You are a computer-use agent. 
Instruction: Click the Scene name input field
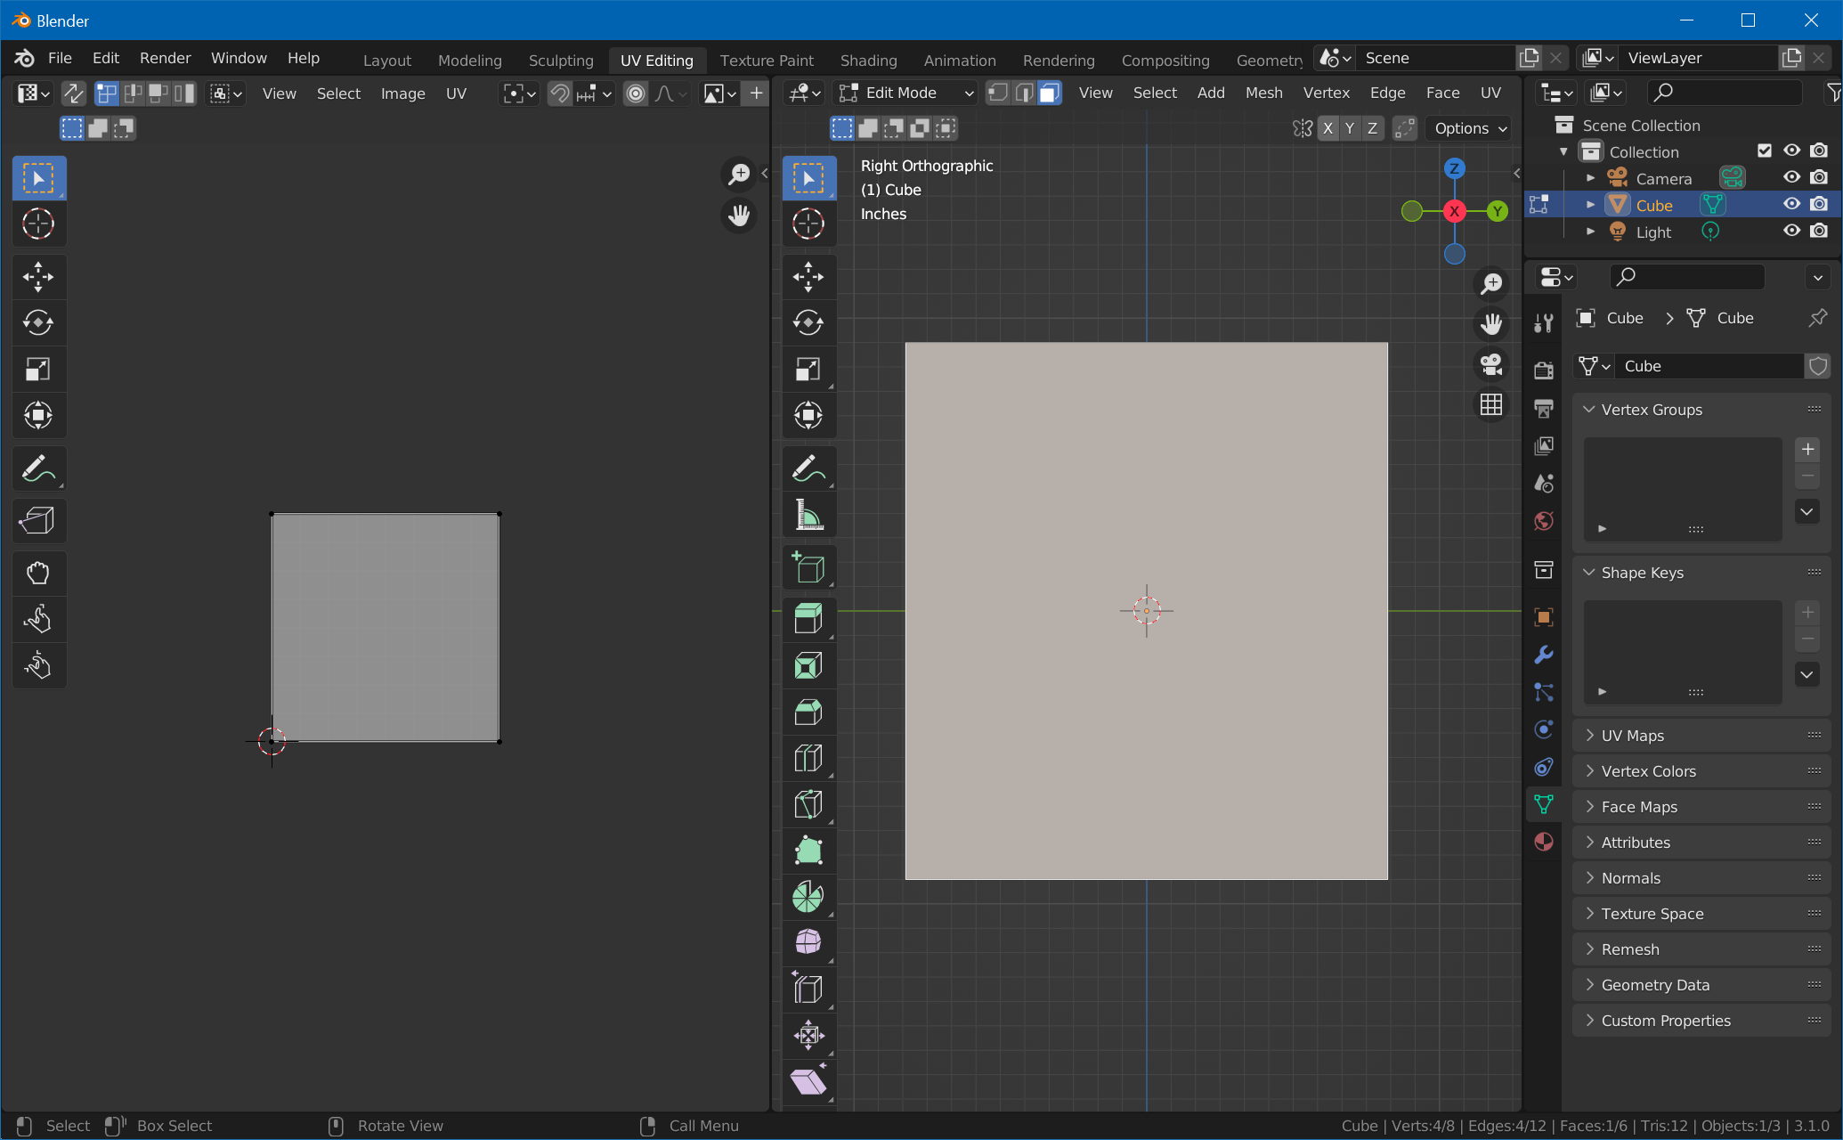pos(1436,57)
